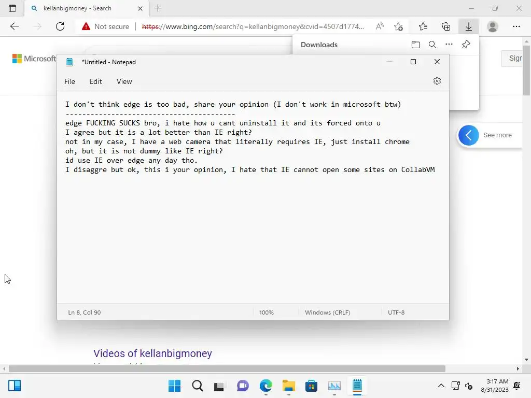Click the line 'id use IE over edge'

pyautogui.click(x=131, y=161)
